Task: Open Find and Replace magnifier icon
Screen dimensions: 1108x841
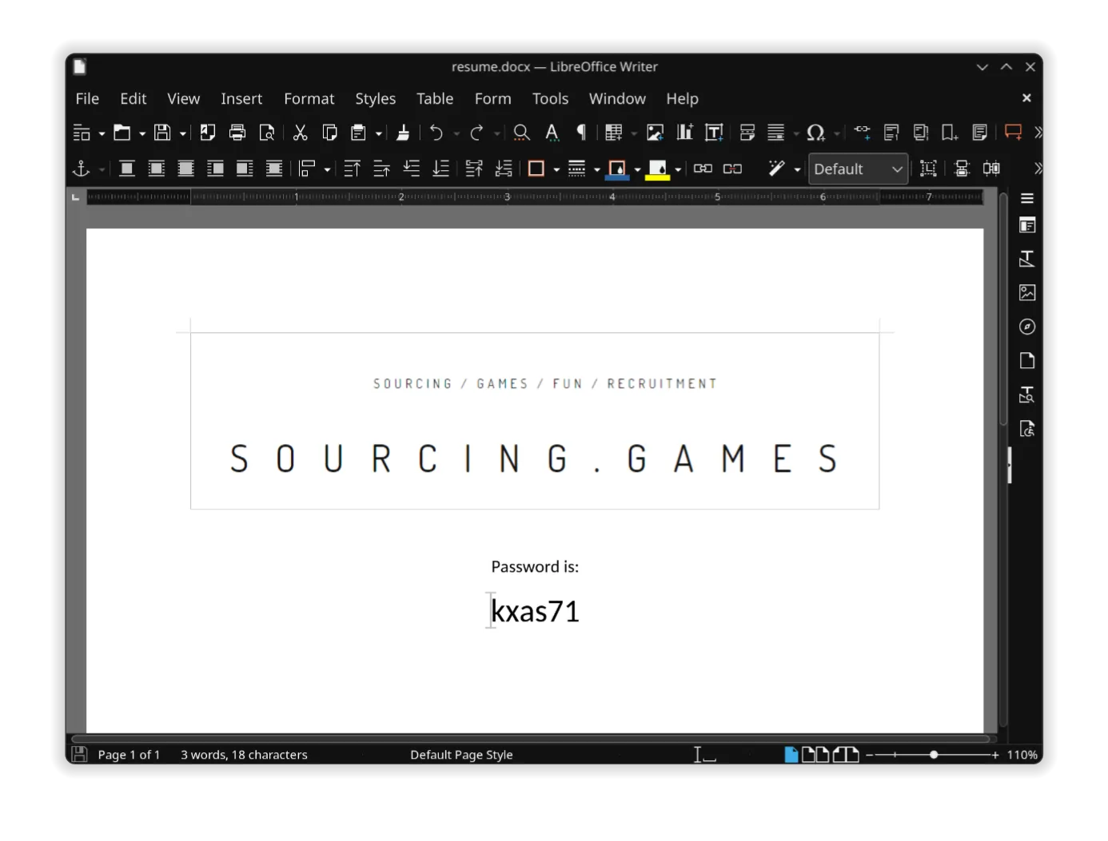Action: click(522, 133)
